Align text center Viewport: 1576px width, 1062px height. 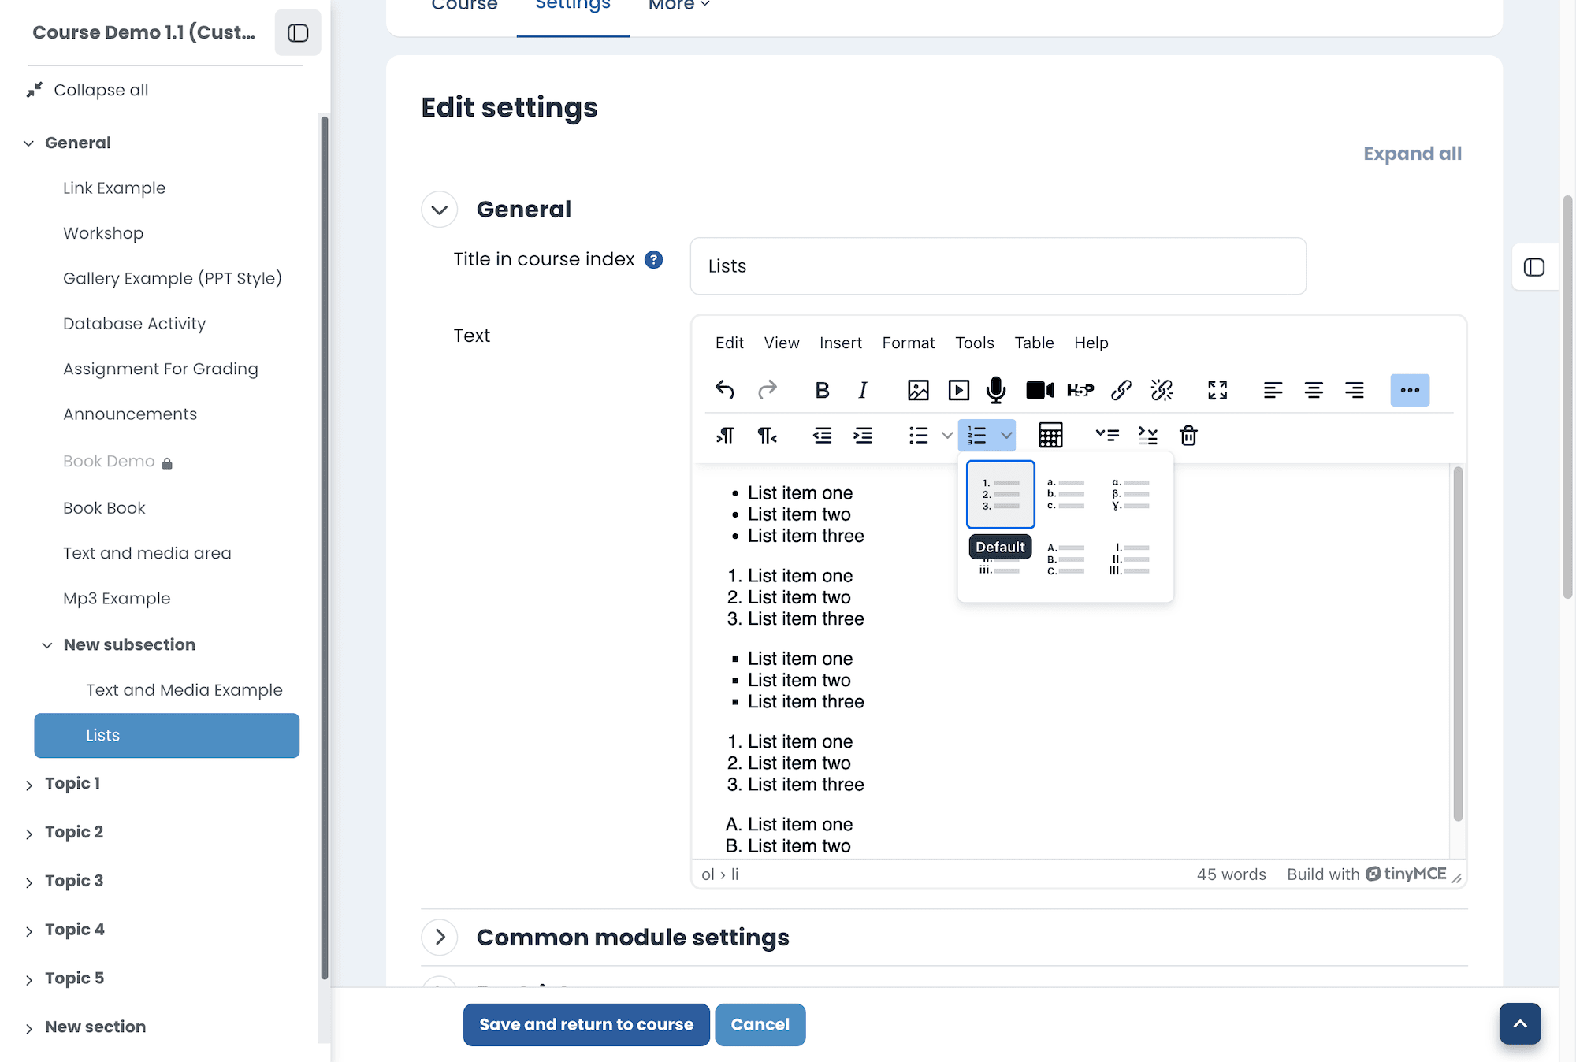pyautogui.click(x=1314, y=390)
